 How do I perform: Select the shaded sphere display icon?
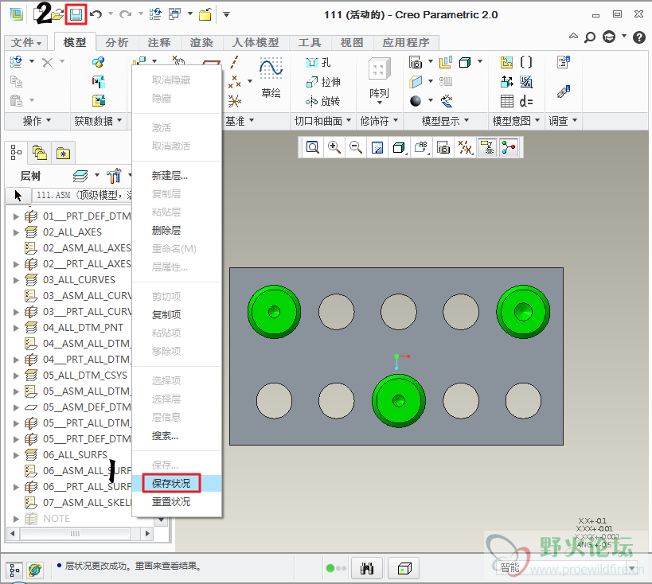pos(416,101)
